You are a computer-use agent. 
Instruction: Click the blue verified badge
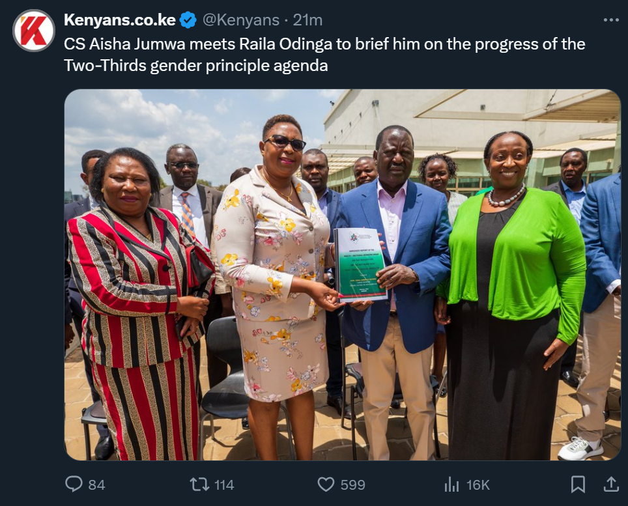click(x=188, y=20)
